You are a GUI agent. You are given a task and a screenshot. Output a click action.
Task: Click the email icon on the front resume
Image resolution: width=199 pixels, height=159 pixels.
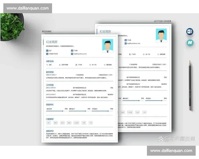72,54
